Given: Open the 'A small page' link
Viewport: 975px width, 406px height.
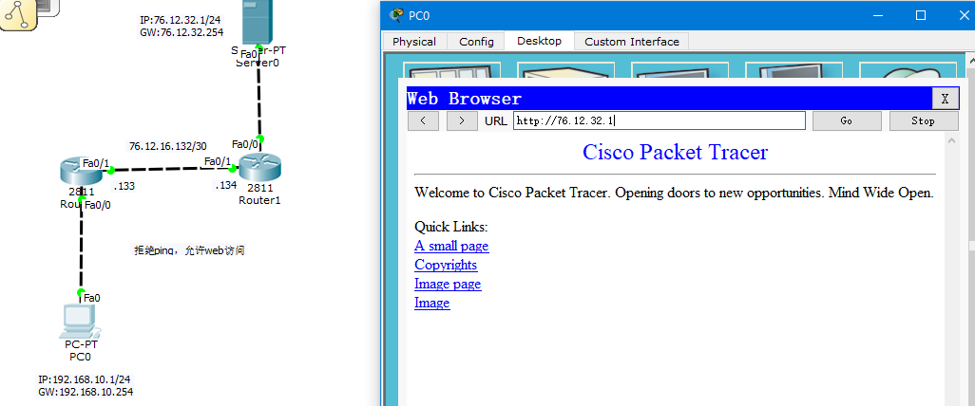Looking at the screenshot, I should pyautogui.click(x=451, y=246).
